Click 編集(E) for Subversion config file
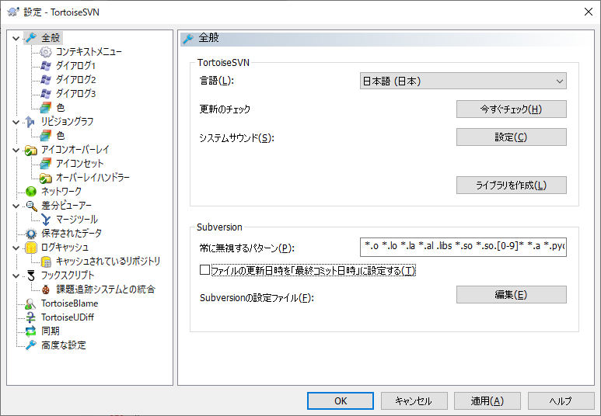Screen dimensions: 601x416 coord(512,295)
